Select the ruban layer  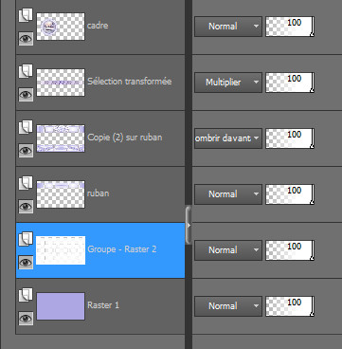coord(100,194)
